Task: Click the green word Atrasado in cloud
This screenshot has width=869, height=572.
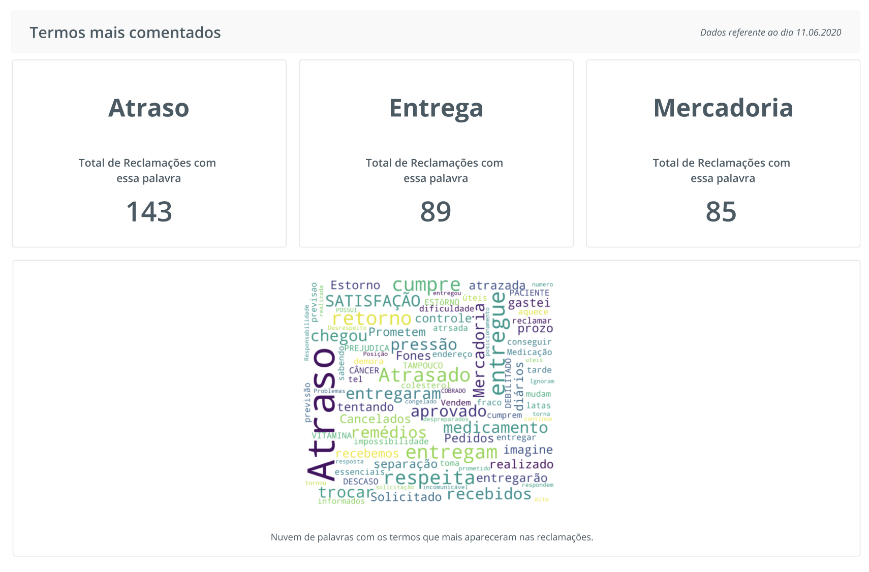Action: click(x=424, y=375)
